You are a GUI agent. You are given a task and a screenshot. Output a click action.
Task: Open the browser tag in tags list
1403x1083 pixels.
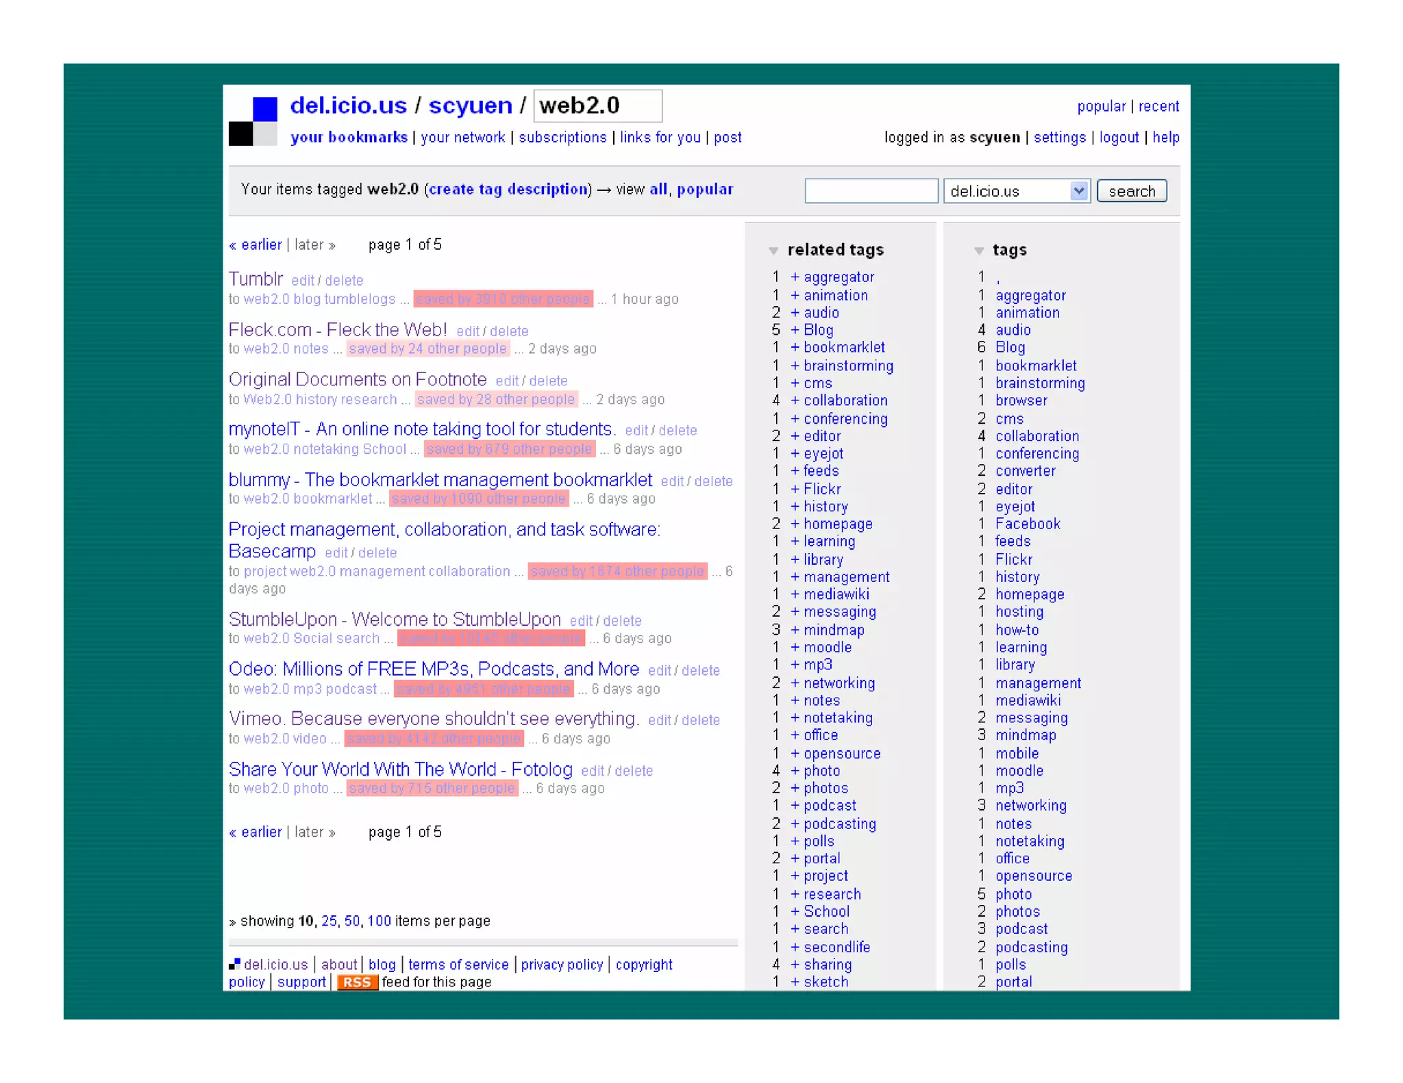coord(1021,400)
